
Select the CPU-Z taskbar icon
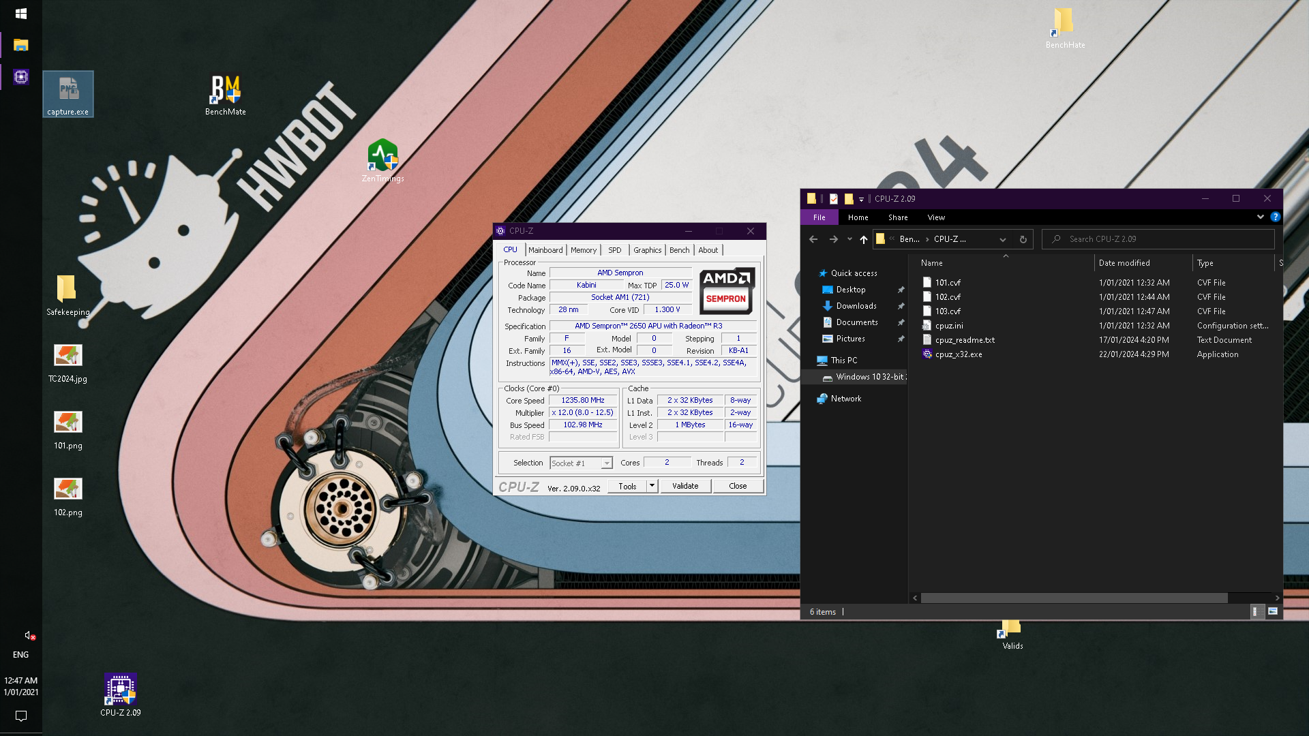[x=20, y=77]
